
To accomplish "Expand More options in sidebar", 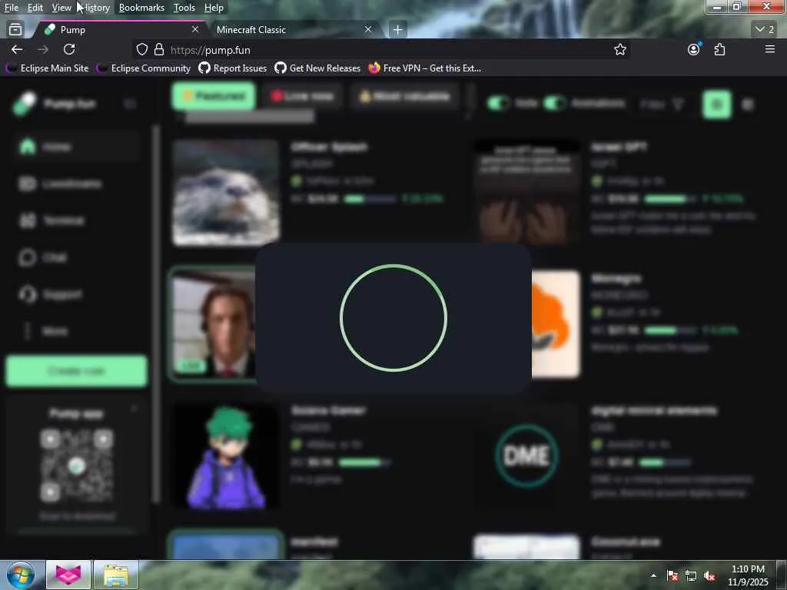I will tap(75, 331).
